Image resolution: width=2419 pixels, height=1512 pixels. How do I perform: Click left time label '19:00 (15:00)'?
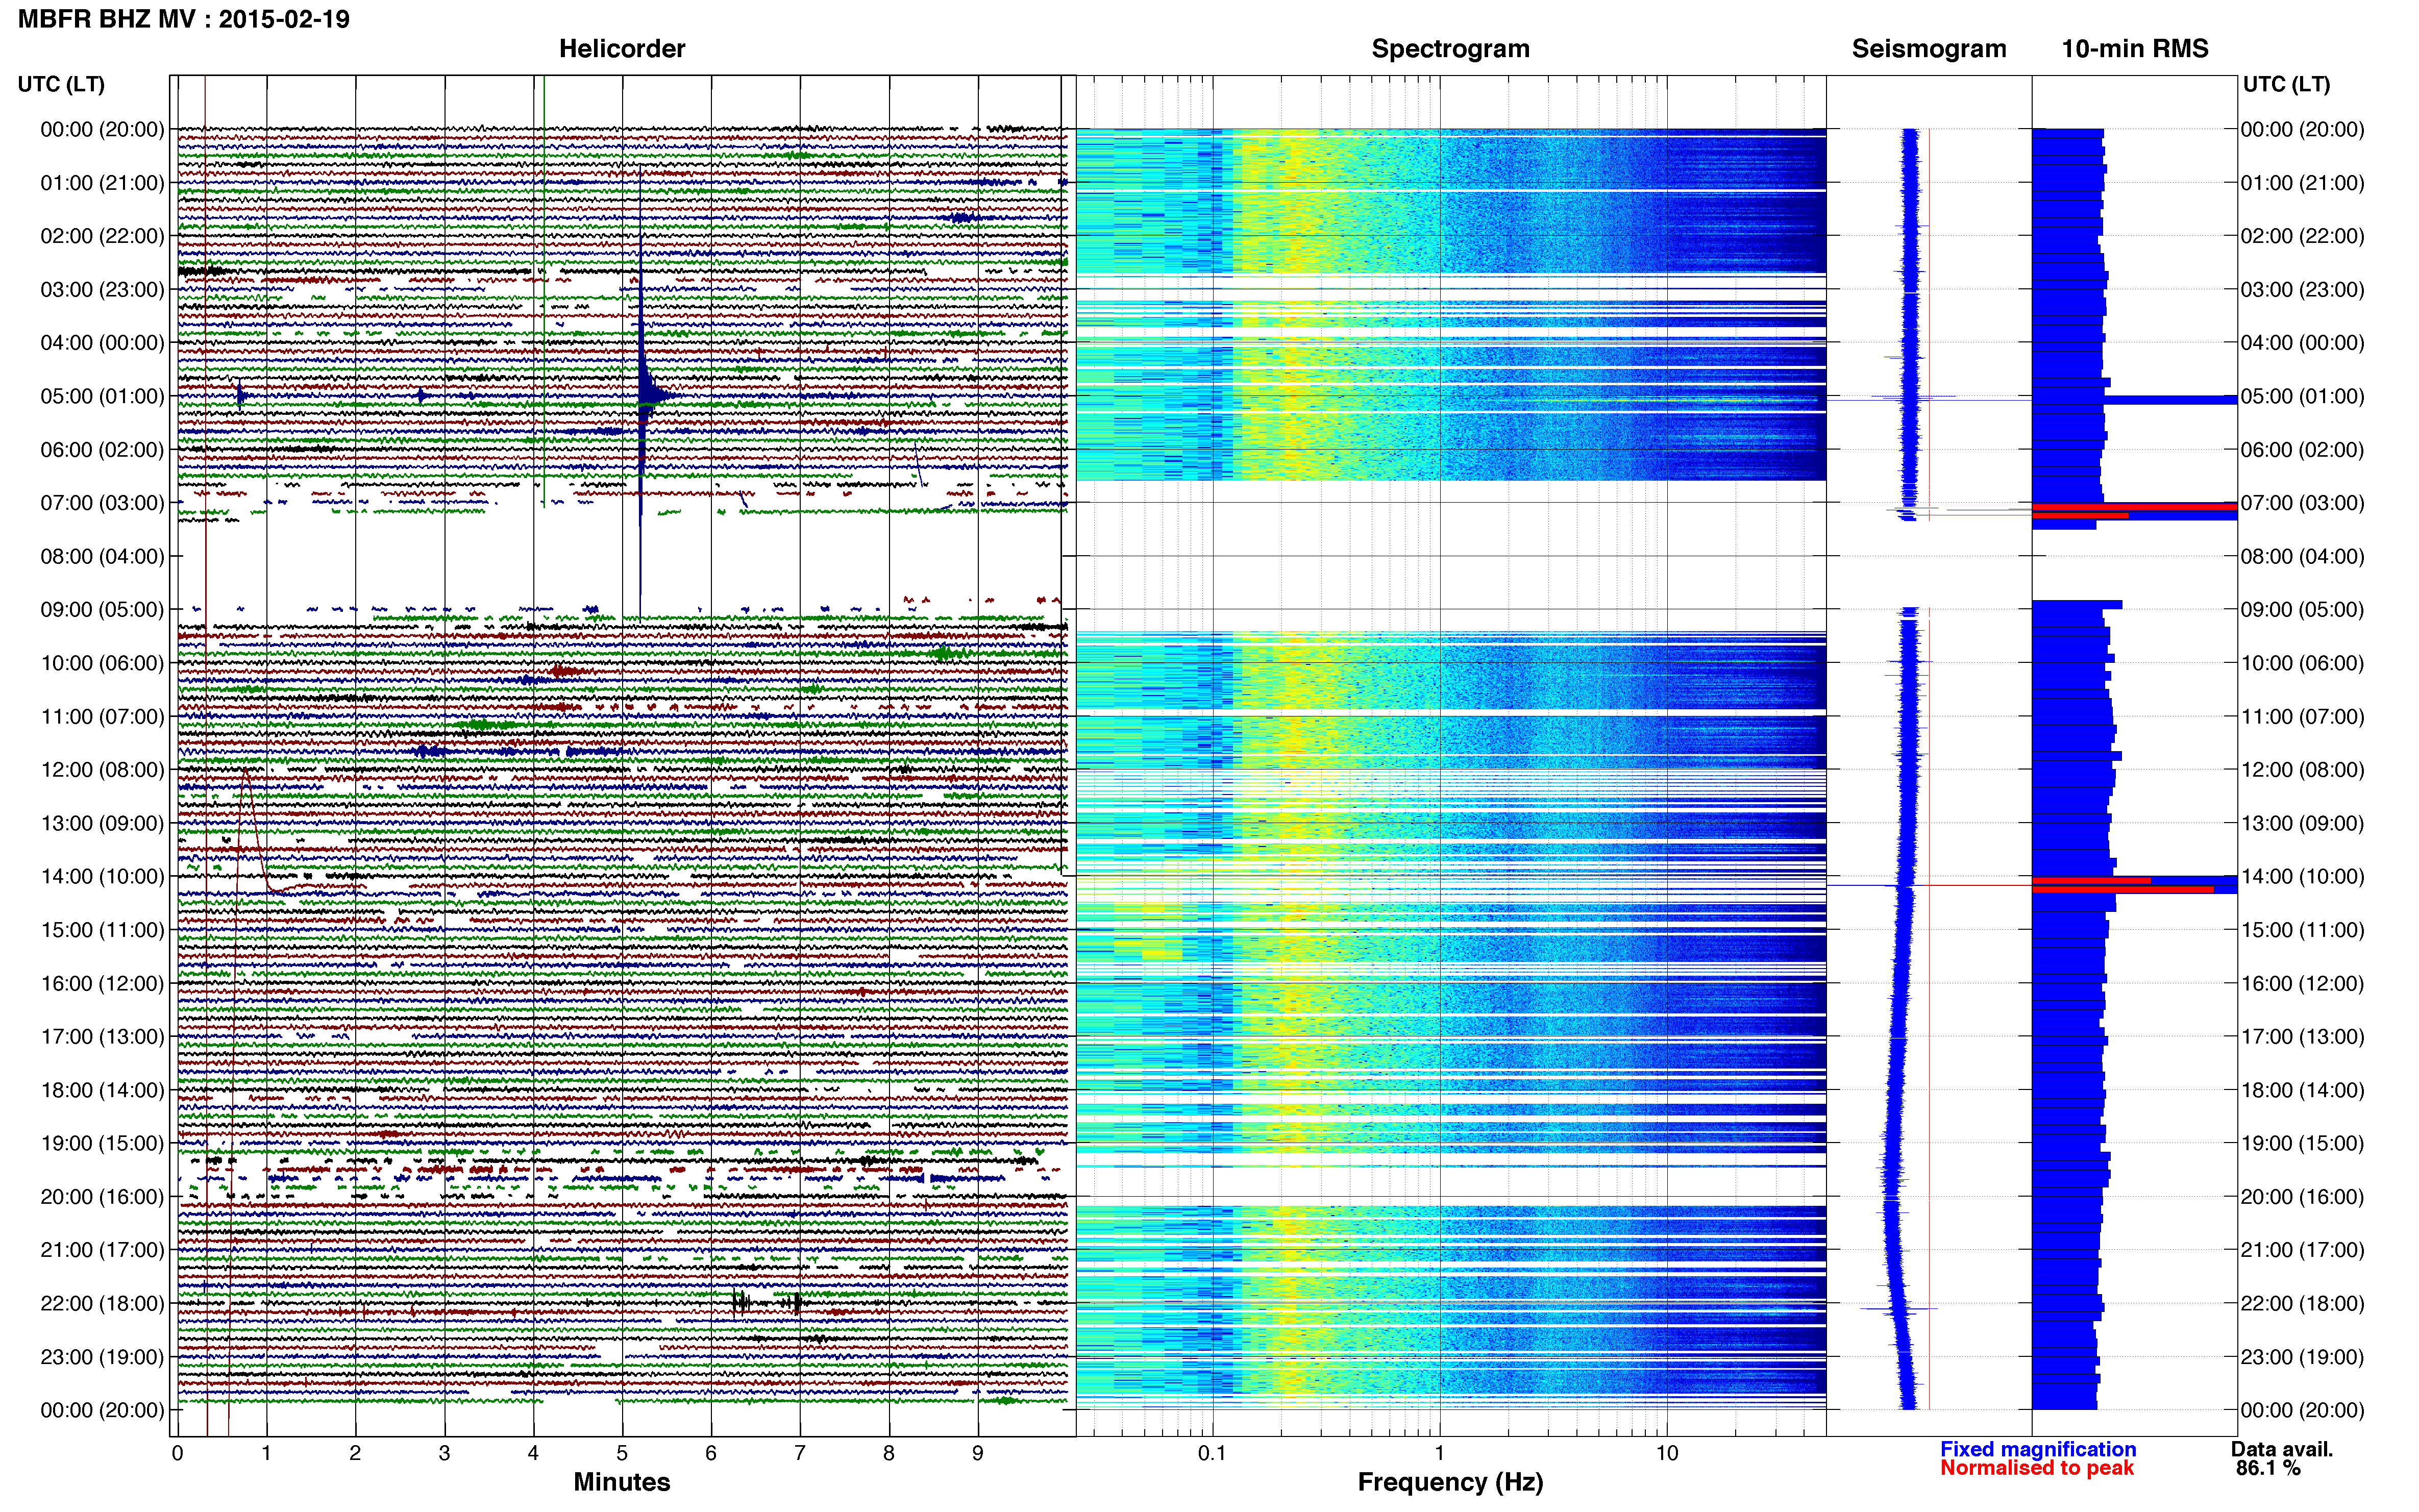[102, 1143]
